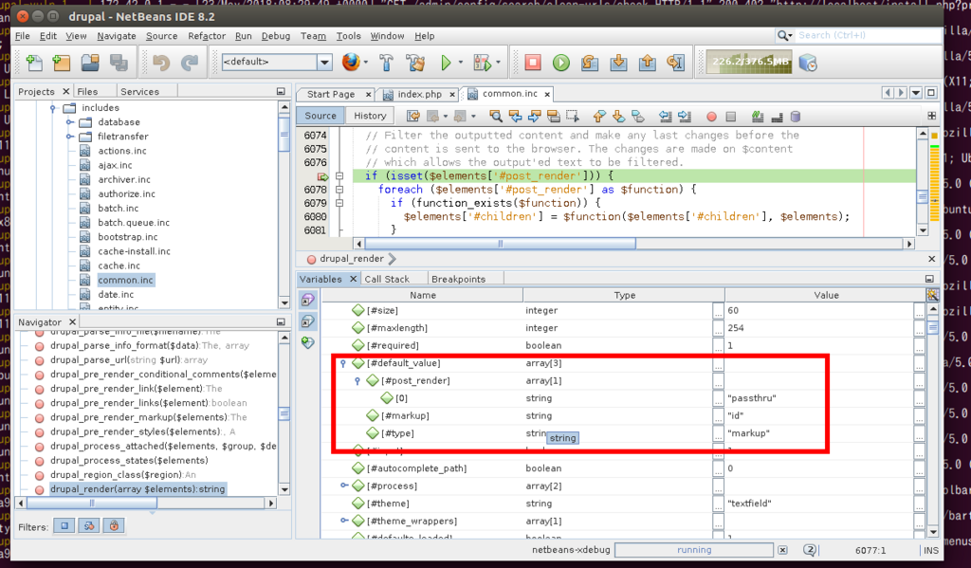This screenshot has height=568, width=971.
Task: Expand the [#process] variable node
Action: tap(343, 486)
